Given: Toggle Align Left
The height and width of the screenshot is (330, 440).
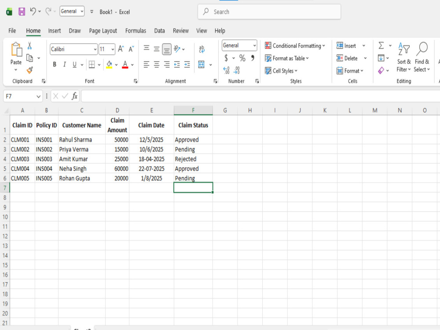Looking at the screenshot, I should click(147, 65).
